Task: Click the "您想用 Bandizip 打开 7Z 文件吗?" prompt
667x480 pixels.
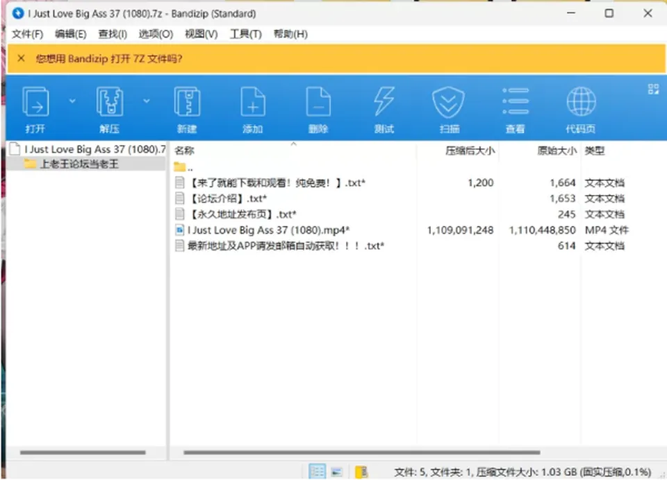Action: tap(109, 59)
